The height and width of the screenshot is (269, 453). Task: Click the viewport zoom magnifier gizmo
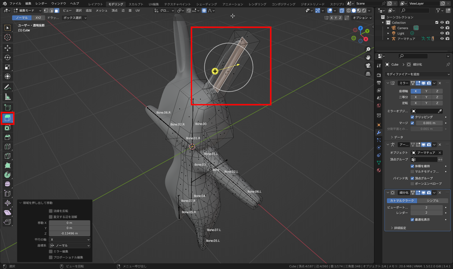(x=368, y=49)
